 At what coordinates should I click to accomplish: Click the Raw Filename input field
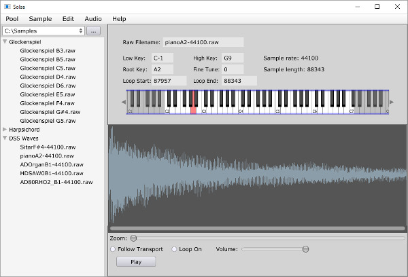click(203, 42)
